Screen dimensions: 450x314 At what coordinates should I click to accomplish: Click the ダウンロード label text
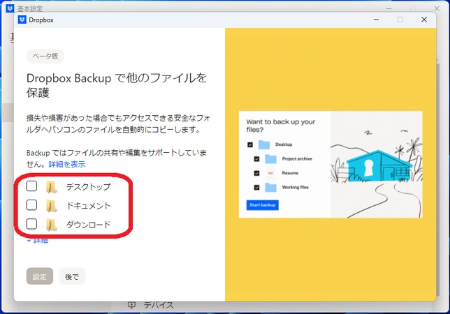click(88, 225)
